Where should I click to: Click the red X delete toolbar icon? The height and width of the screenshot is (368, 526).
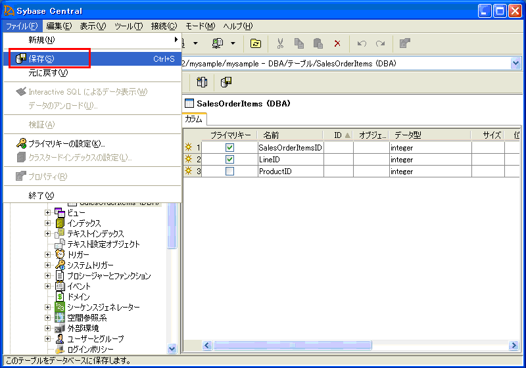pos(337,43)
